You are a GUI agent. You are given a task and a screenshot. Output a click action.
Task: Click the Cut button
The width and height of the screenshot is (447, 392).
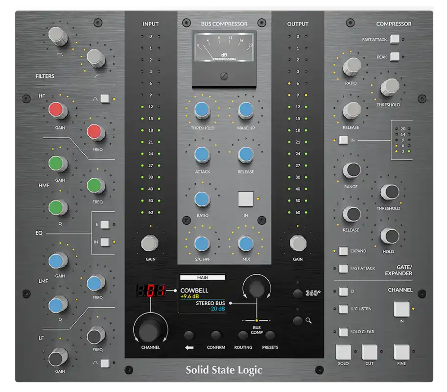point(370,352)
